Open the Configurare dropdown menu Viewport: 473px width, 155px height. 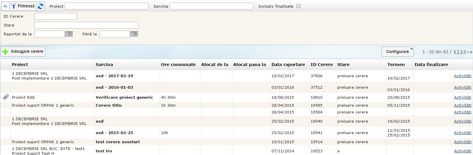point(397,52)
